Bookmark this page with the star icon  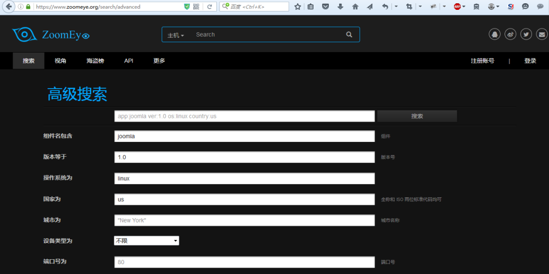(x=298, y=7)
